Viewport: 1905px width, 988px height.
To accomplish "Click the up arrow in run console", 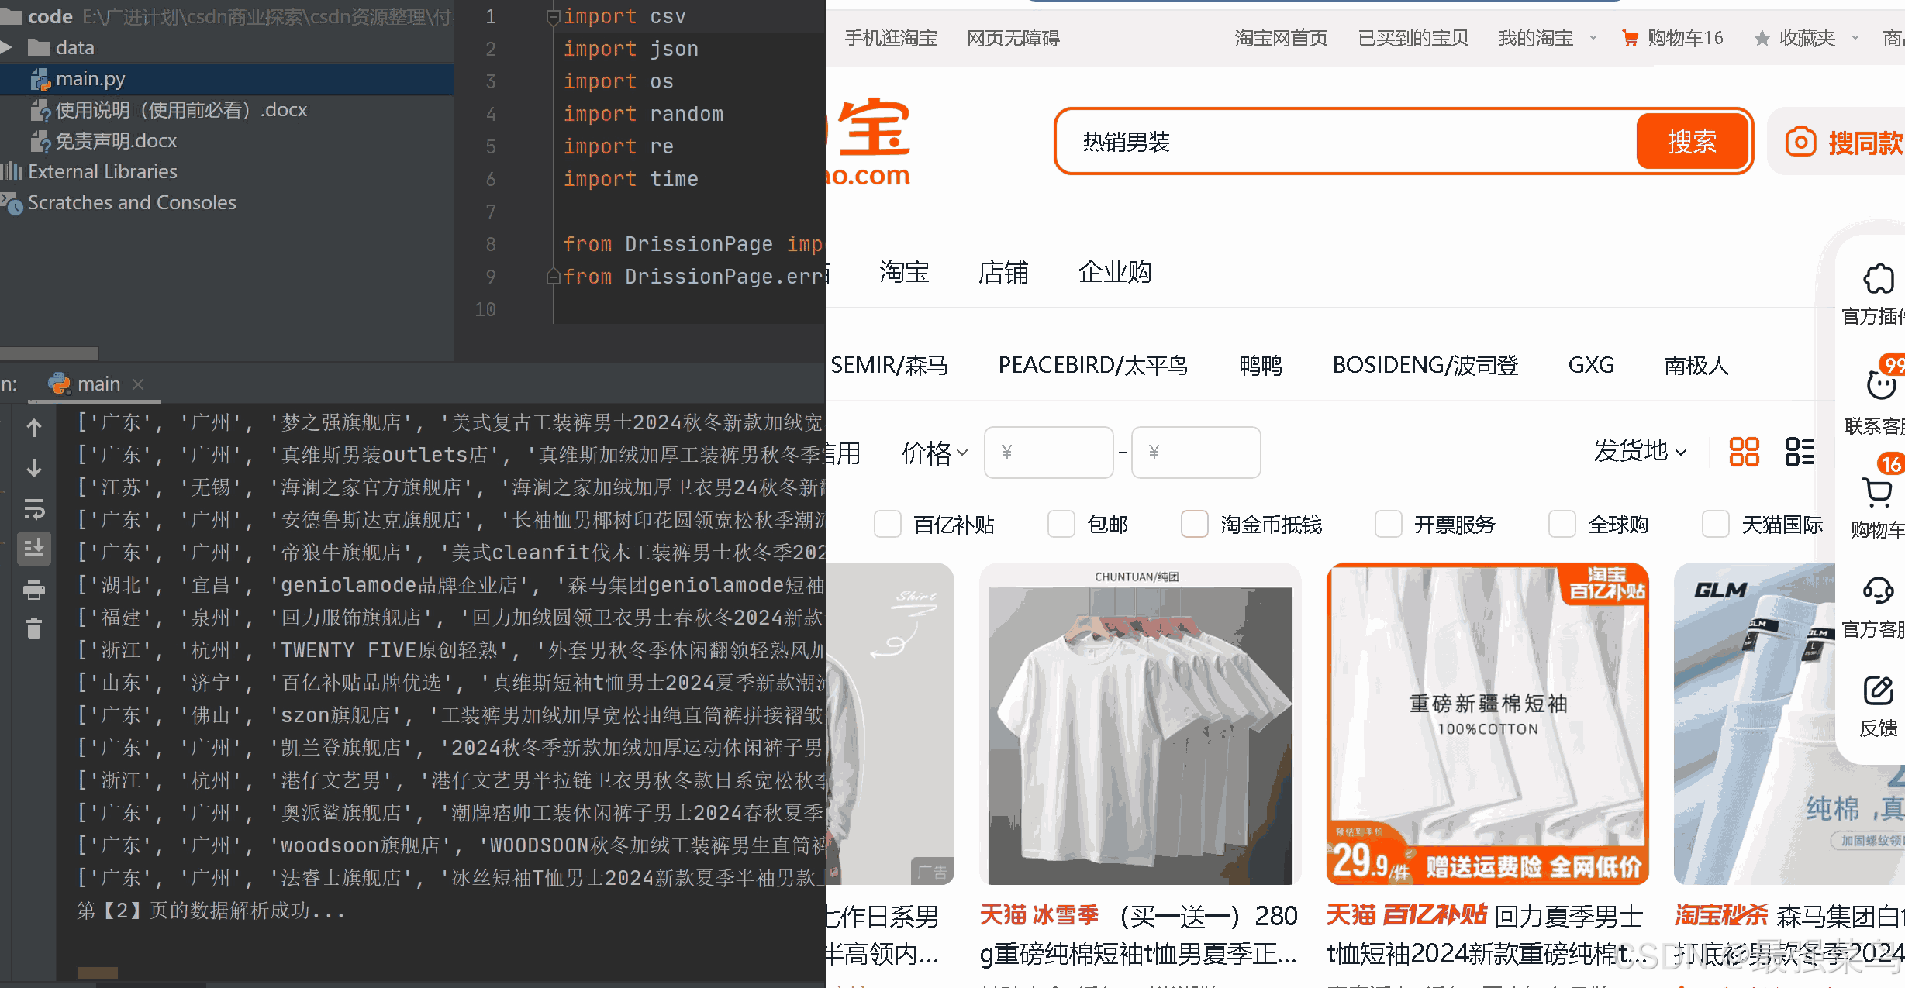I will click(x=34, y=427).
